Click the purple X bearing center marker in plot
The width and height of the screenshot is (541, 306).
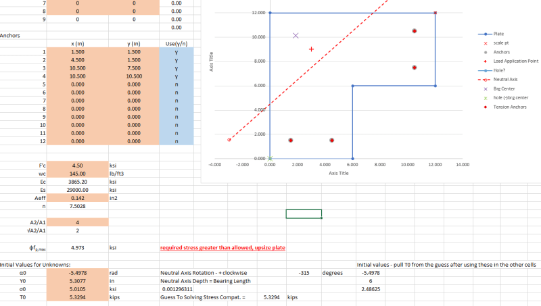pos(296,36)
